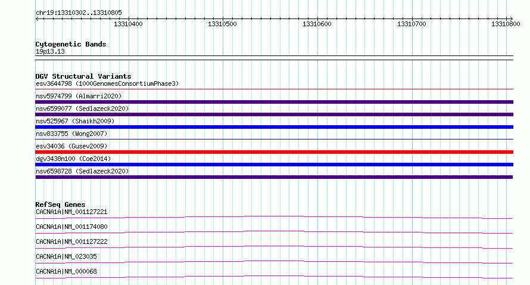Open transcript CACNA1A|NM_001127221 label

click(71, 212)
